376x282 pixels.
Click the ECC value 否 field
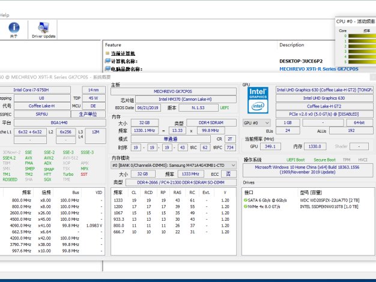pos(228,174)
